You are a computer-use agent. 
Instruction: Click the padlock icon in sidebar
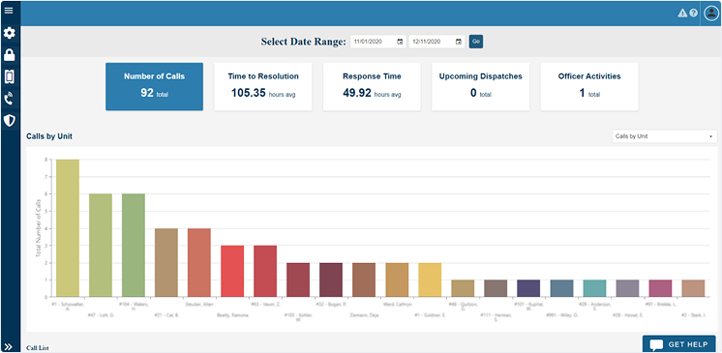click(10, 55)
